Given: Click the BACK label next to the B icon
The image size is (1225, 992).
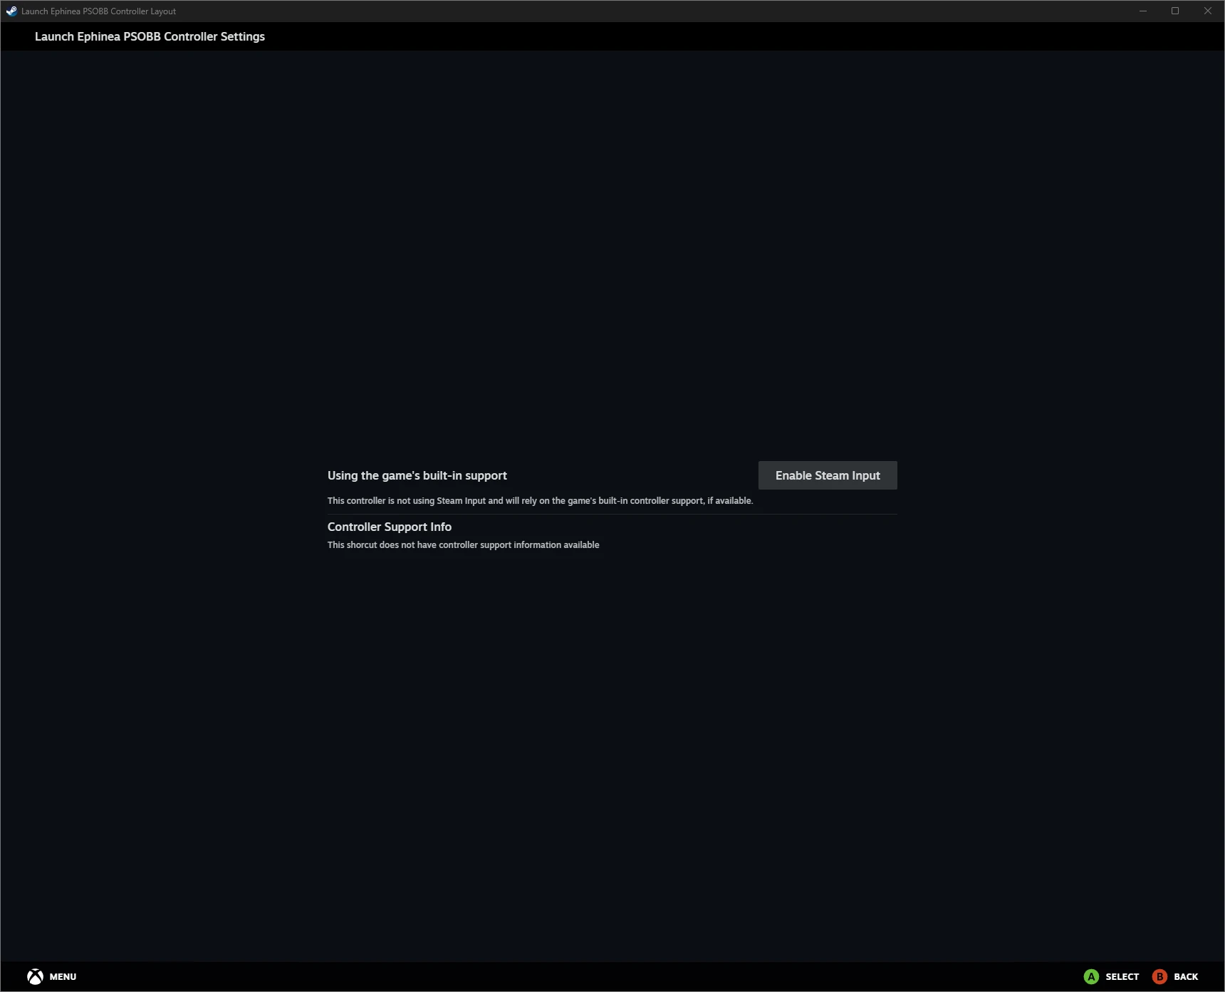Looking at the screenshot, I should pyautogui.click(x=1185, y=976).
